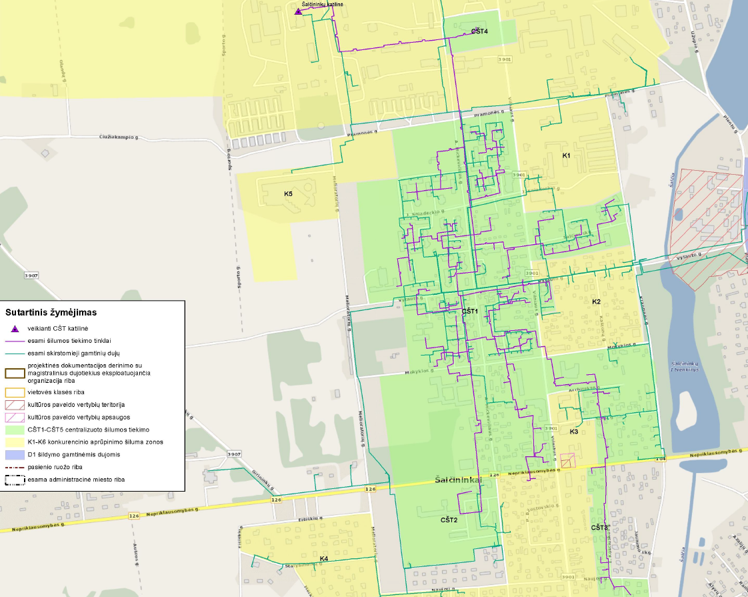Click the CŠT1 zone label
Viewport: 748px width, 597px height.
tap(470, 311)
